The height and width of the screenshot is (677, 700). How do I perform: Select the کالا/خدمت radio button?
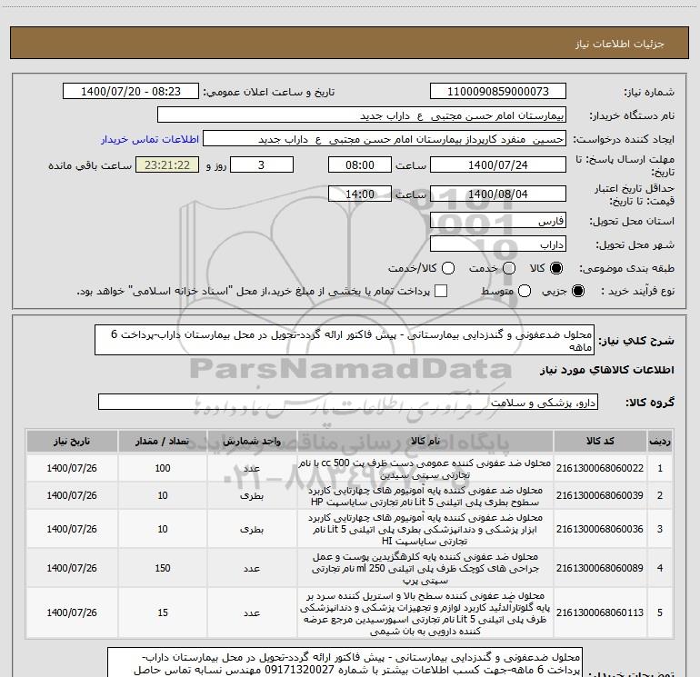(x=448, y=268)
